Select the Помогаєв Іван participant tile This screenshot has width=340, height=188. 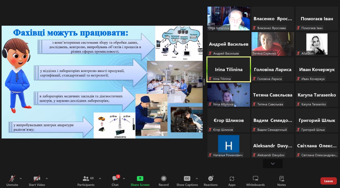(x=317, y=19)
